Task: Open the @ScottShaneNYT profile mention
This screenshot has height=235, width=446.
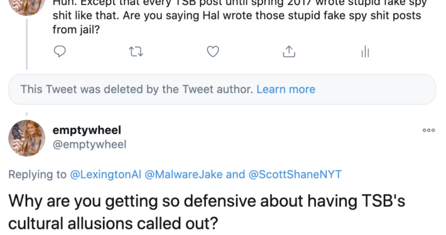Action: pyautogui.click(x=295, y=174)
